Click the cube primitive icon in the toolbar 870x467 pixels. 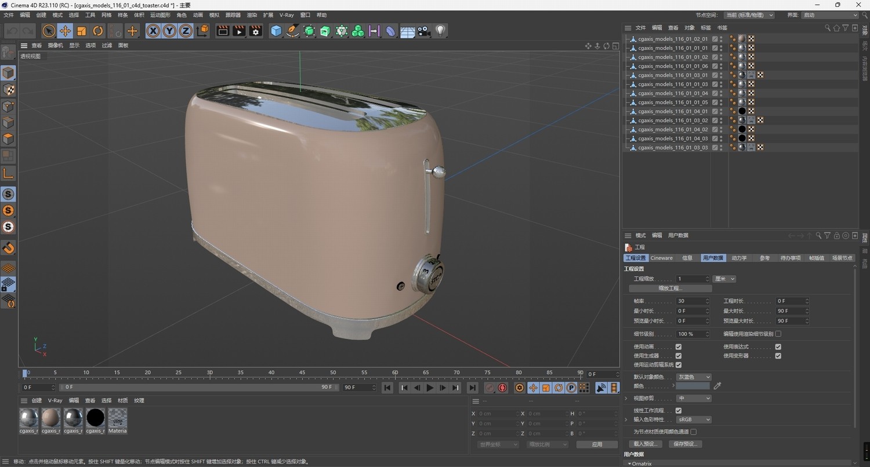point(276,31)
